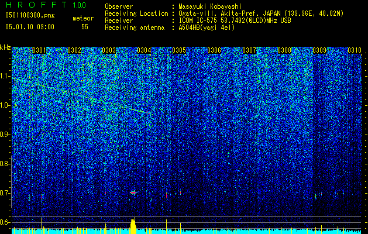Click the 0310 time marker
The height and width of the screenshot is (234, 368).
click(355, 50)
